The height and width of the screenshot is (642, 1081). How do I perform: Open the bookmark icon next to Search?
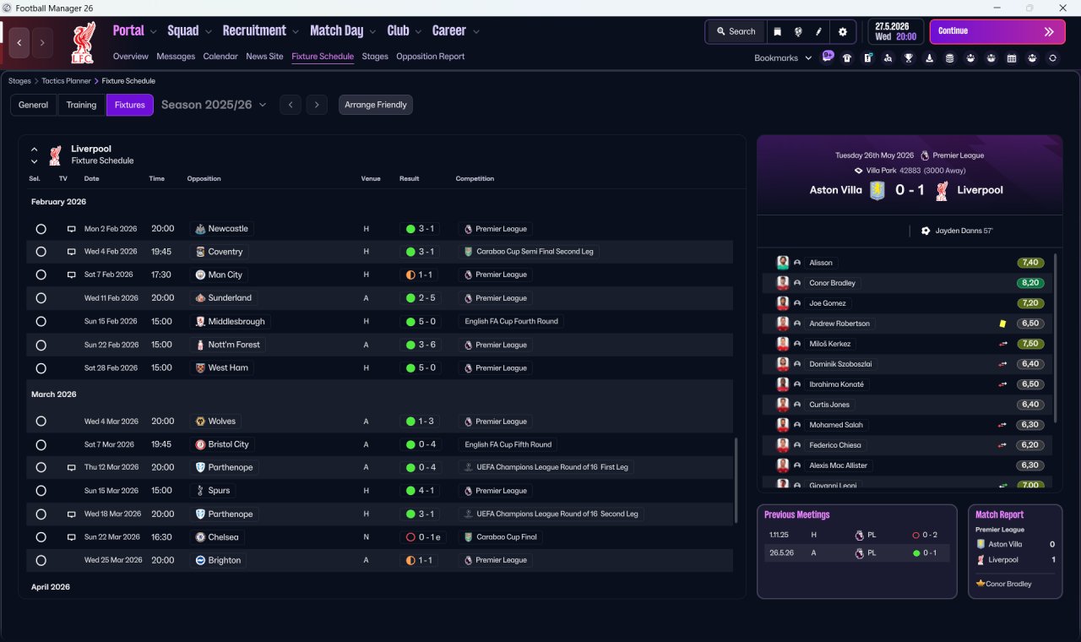(778, 31)
